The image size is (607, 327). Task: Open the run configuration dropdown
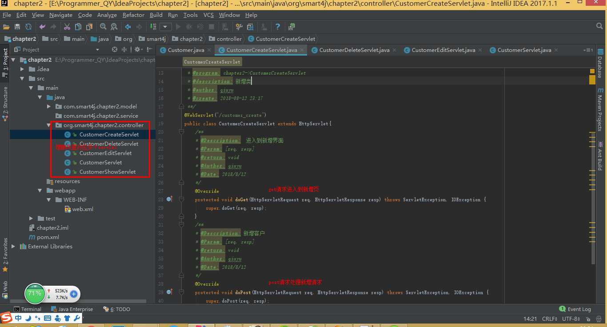coord(166,27)
